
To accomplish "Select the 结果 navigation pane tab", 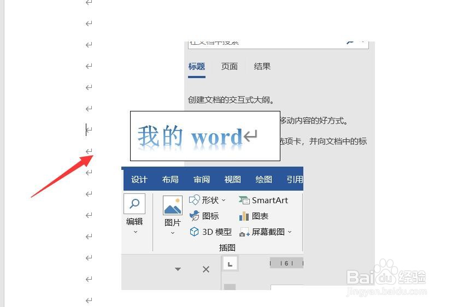I will point(262,67).
